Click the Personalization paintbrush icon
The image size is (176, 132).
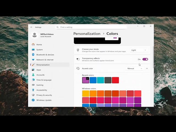click(33, 65)
